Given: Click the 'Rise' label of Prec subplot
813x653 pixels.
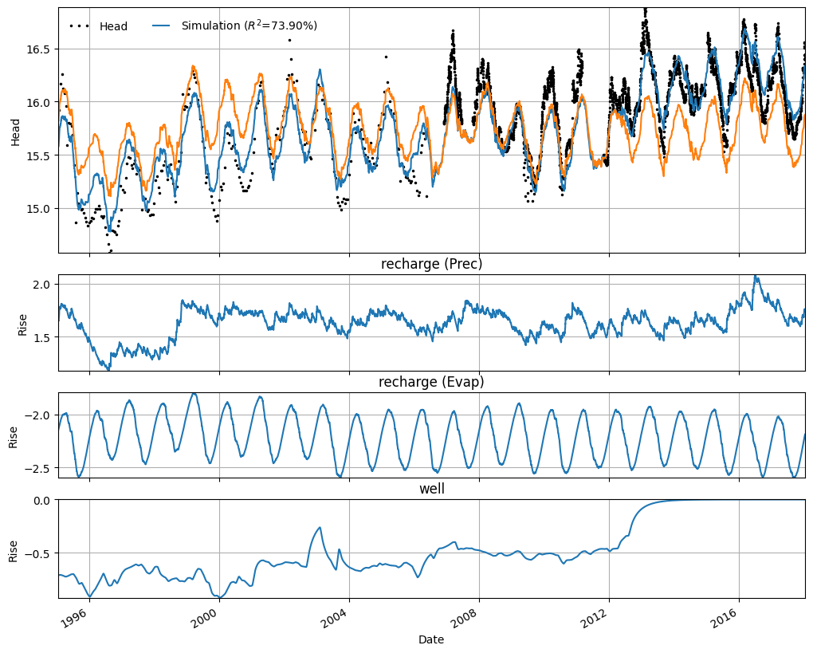Looking at the screenshot, I should click(x=22, y=325).
